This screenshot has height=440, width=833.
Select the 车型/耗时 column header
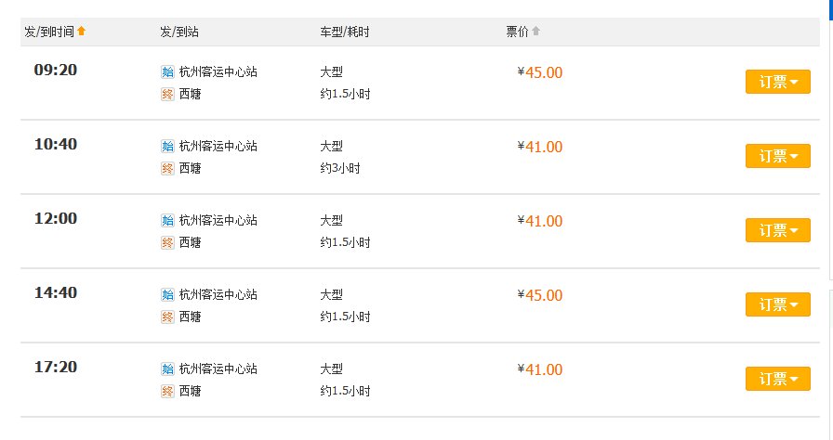(345, 32)
